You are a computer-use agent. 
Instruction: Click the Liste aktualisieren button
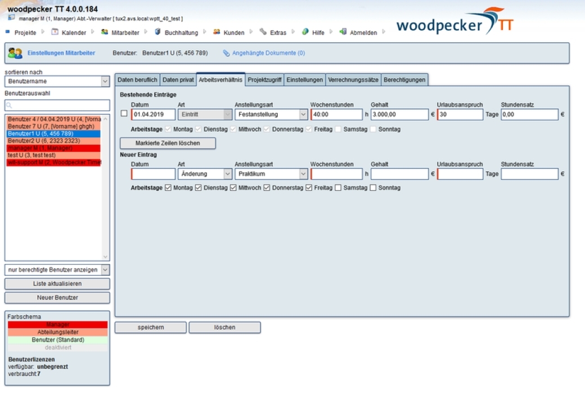coord(57,284)
